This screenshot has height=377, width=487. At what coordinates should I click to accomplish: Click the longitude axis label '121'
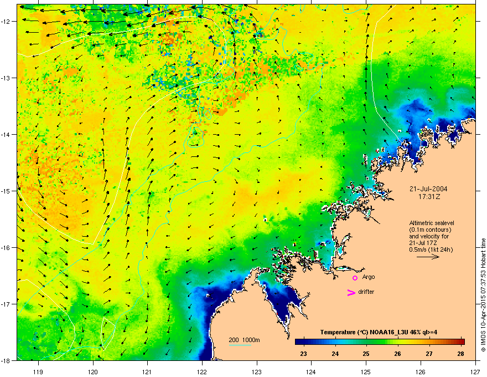(x=148, y=371)
